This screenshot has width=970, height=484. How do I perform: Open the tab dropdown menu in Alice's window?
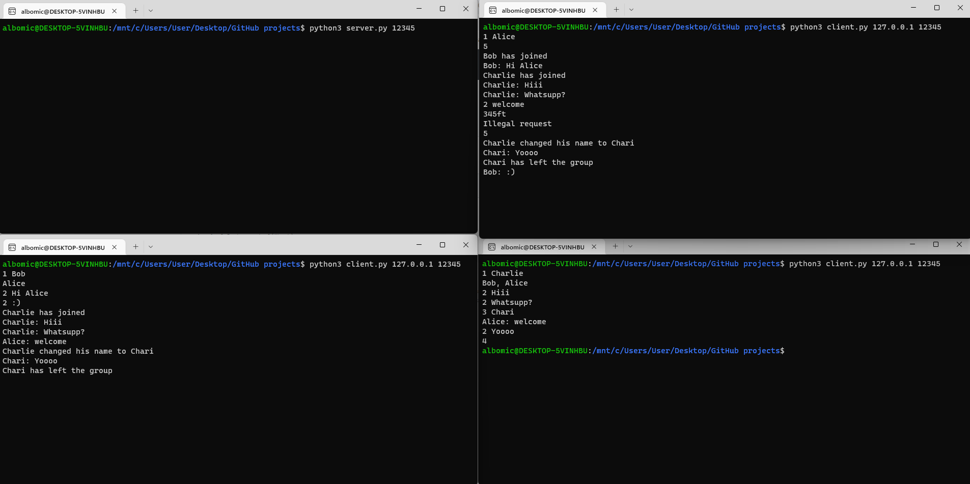pos(631,10)
